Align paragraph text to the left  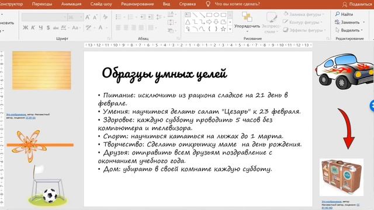118,27
